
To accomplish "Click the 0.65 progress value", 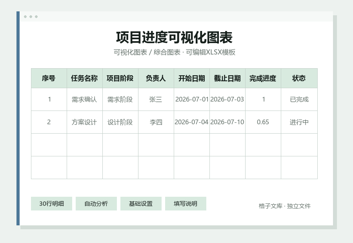I will click(263, 122).
